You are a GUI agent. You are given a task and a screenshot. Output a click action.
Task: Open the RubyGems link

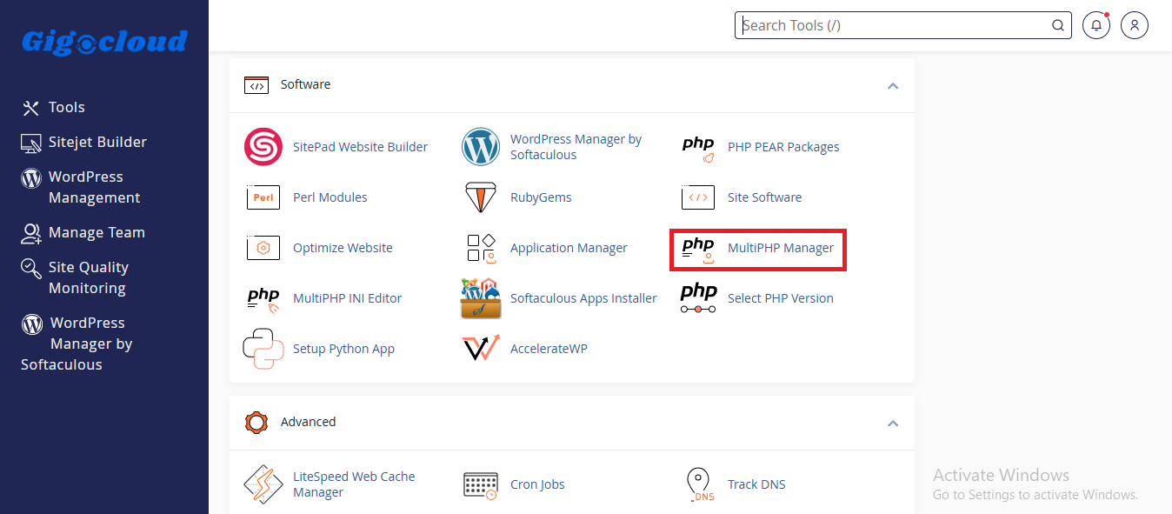541,197
